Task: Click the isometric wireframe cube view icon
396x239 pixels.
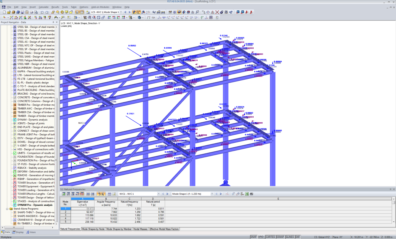Action: (98, 18)
